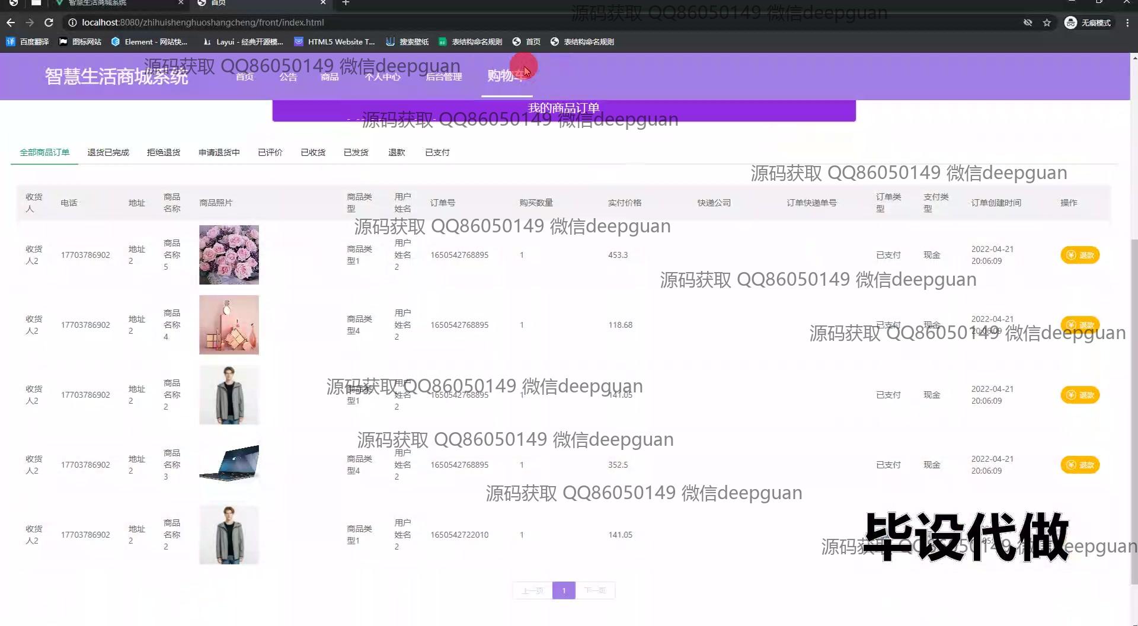Open 个人中心 in the site navigation
The width and height of the screenshot is (1138, 626).
click(x=383, y=76)
